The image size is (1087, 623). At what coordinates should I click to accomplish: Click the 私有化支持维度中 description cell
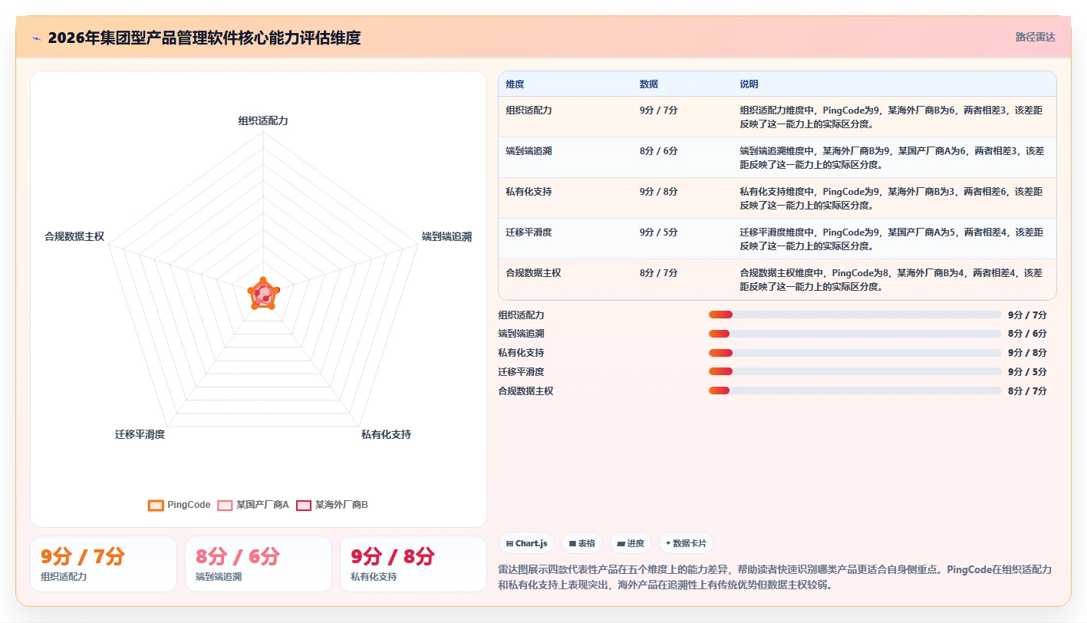894,198
